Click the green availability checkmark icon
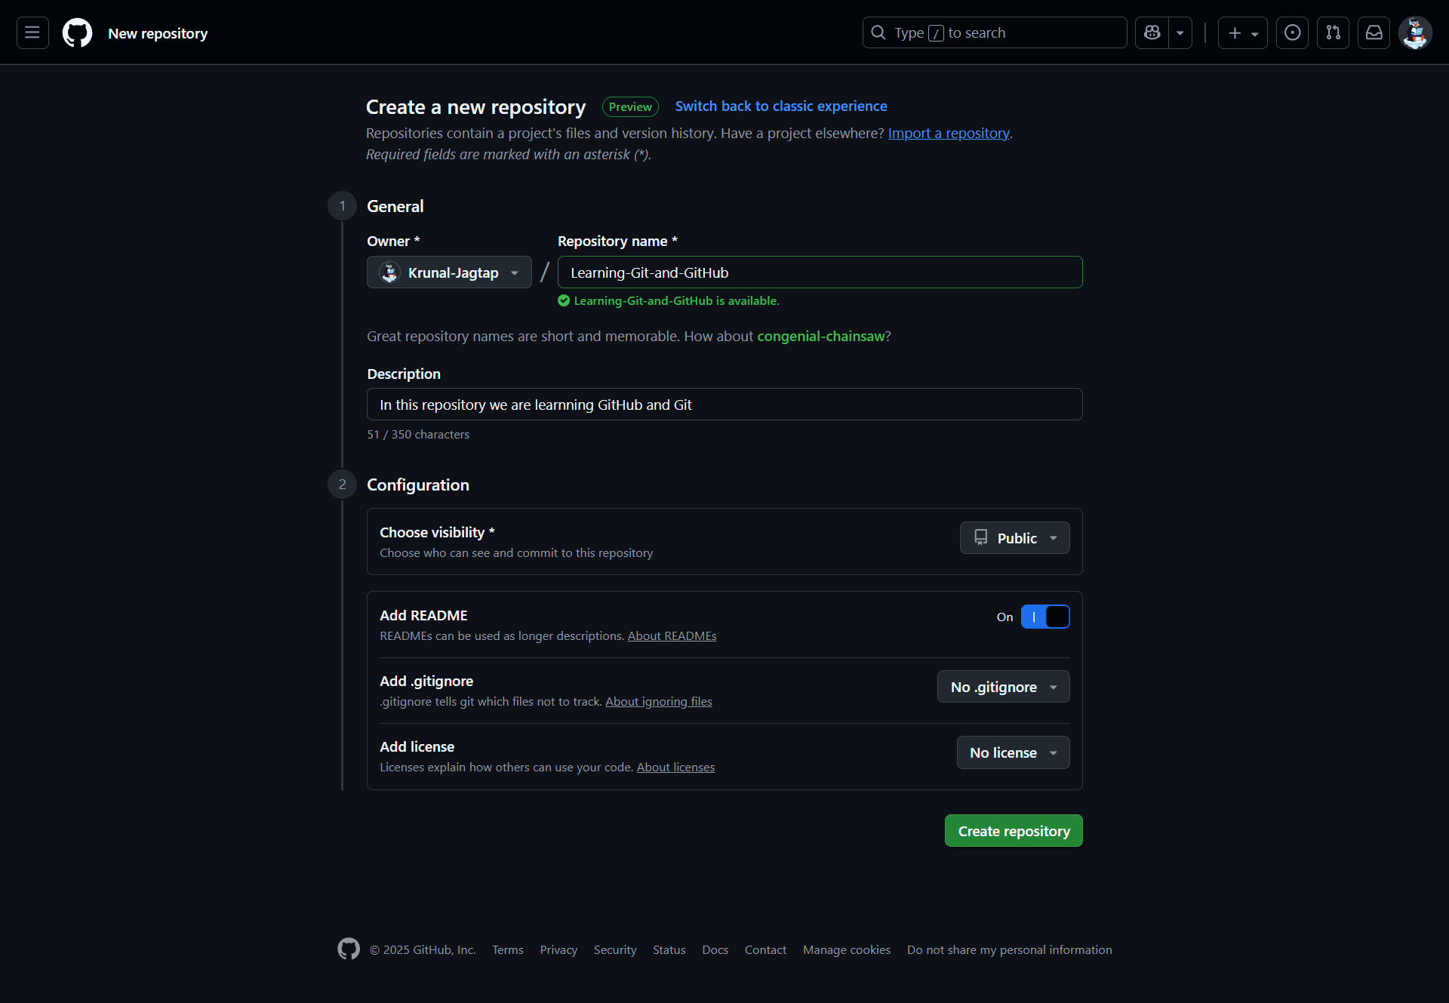1449x1003 pixels. pos(564,300)
